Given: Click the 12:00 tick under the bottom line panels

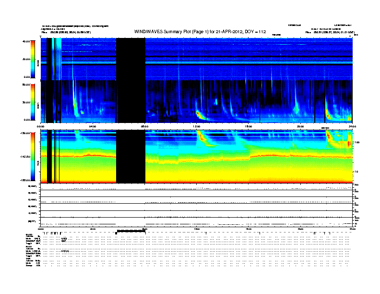Looking at the screenshot, I should pyautogui.click(x=197, y=229).
